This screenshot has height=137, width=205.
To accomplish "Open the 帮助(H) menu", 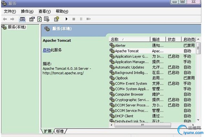I will (62, 11).
